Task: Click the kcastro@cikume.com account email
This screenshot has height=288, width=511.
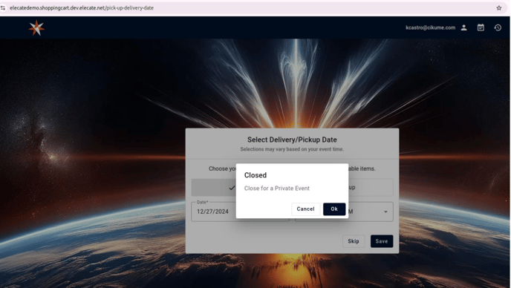Action: coord(430,27)
